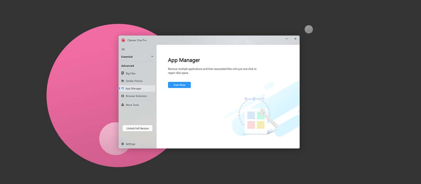This screenshot has height=184, width=421.
Task: Select the Big Files document icon
Action: [123, 73]
